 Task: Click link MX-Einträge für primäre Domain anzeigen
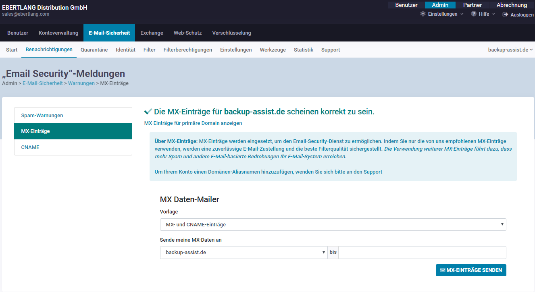(x=193, y=123)
